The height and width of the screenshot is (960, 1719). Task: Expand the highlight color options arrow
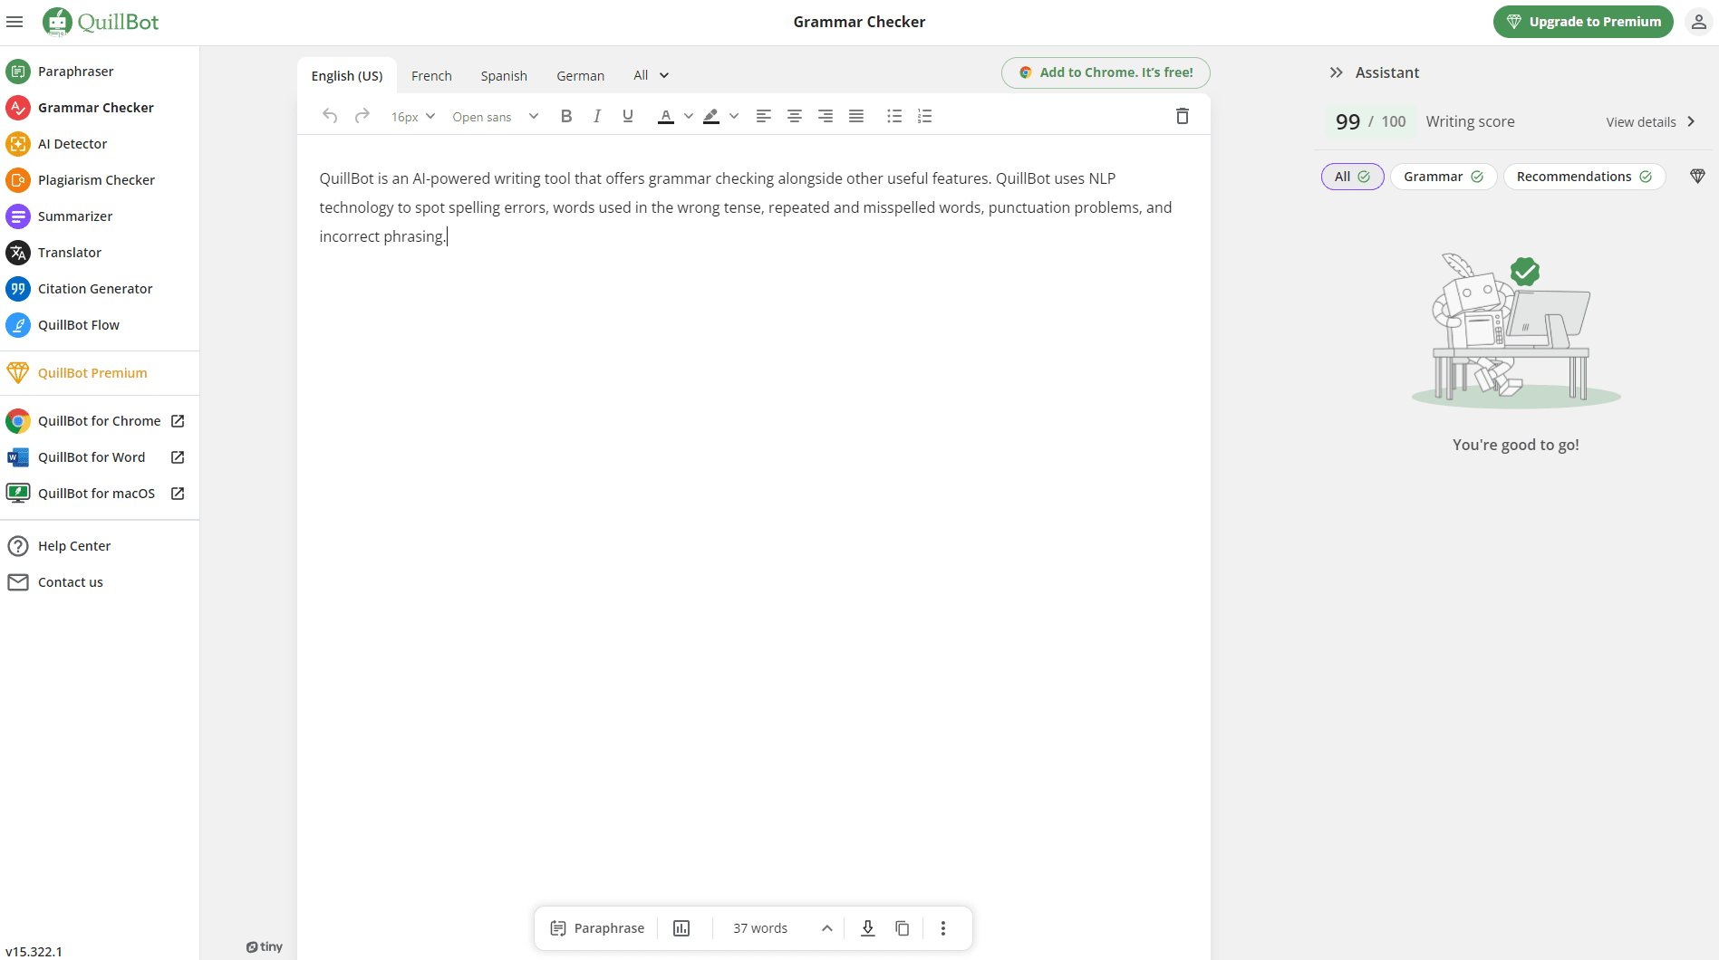pyautogui.click(x=734, y=116)
